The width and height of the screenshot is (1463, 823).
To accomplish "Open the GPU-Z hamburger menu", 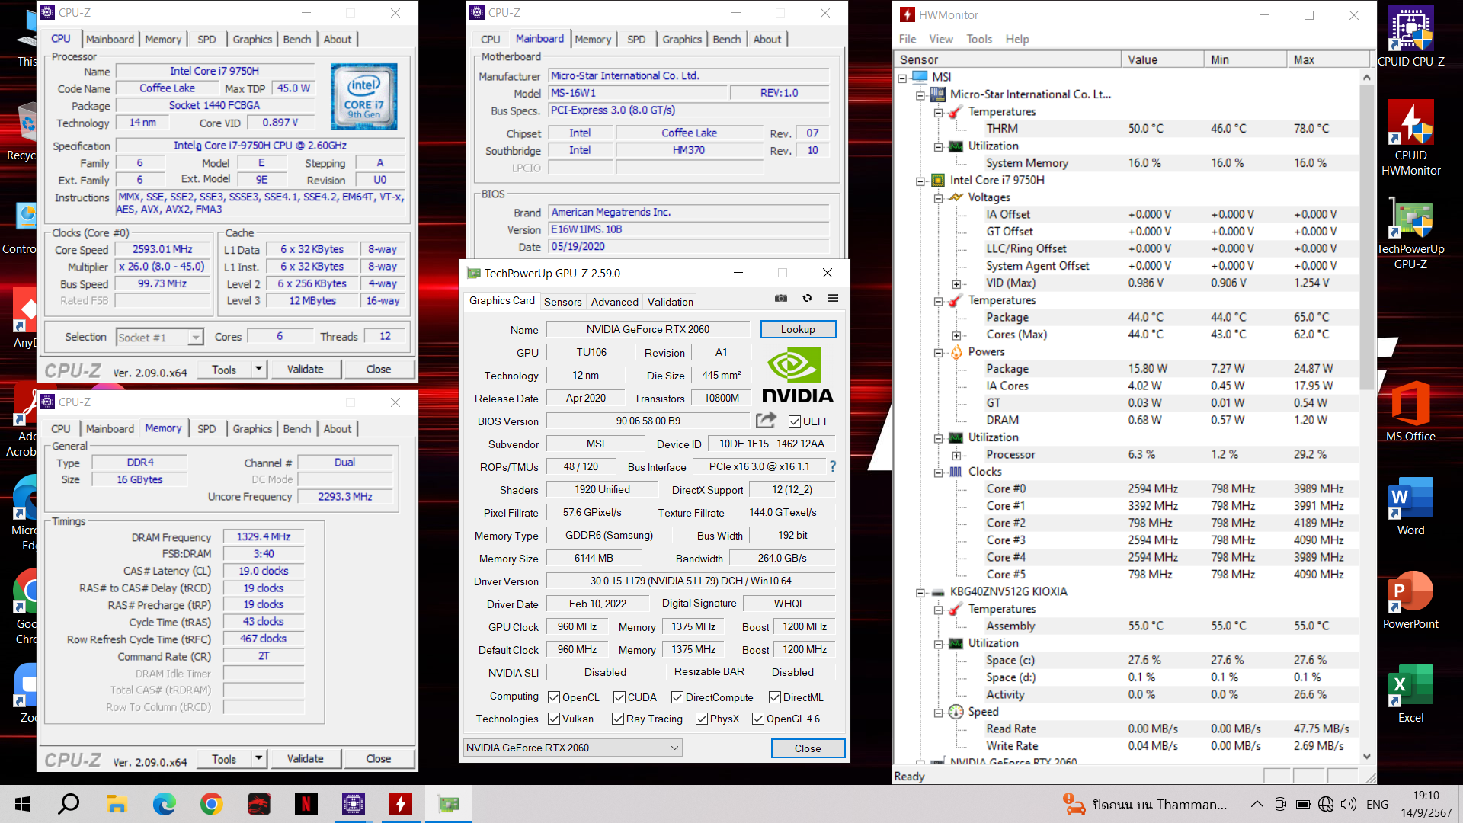I will click(x=833, y=299).
